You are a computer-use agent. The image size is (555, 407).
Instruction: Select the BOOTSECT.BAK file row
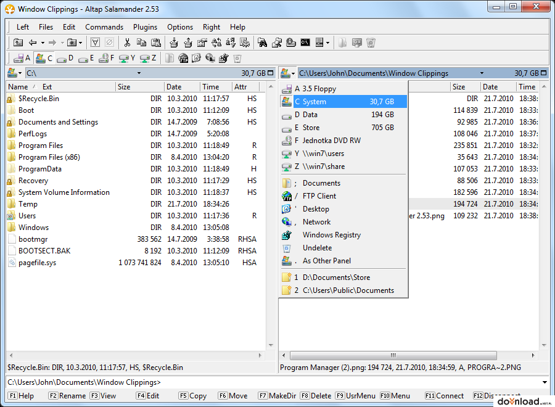click(x=136, y=251)
